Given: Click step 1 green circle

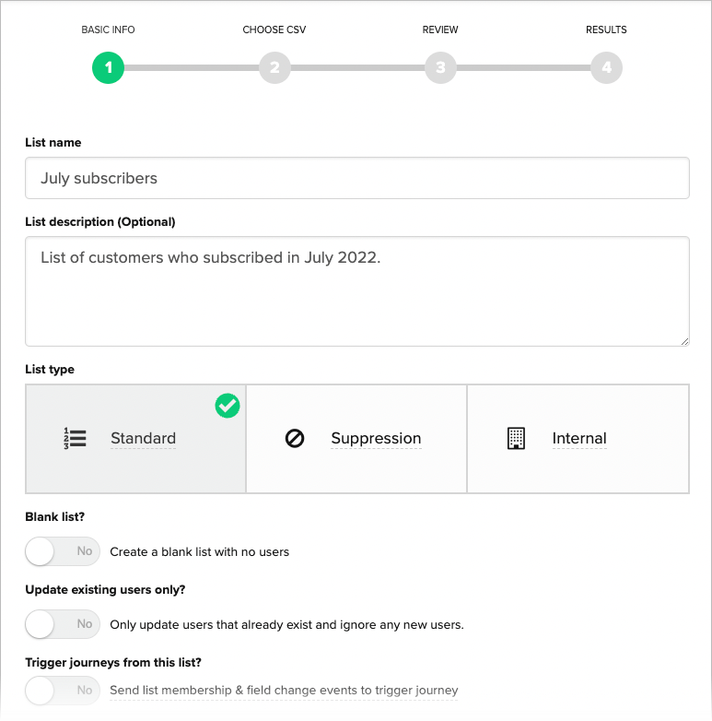Looking at the screenshot, I should (x=108, y=67).
